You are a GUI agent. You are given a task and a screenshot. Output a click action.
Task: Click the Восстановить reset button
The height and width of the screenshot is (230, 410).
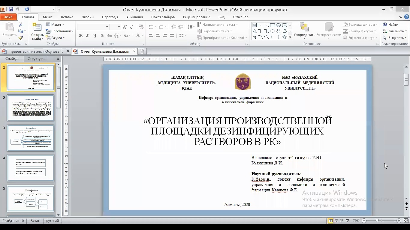[x=59, y=31]
